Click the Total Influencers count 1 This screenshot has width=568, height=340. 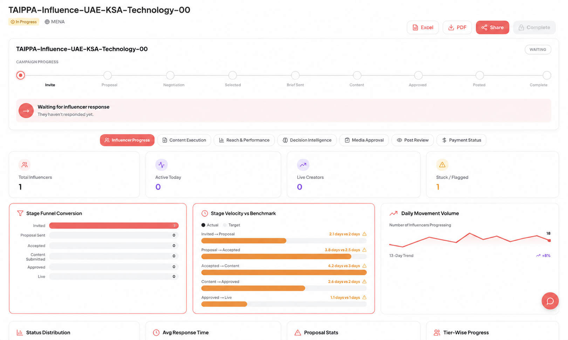20,187
